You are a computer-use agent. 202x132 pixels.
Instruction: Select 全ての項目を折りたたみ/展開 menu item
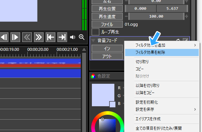pyautogui.click(x=162, y=128)
